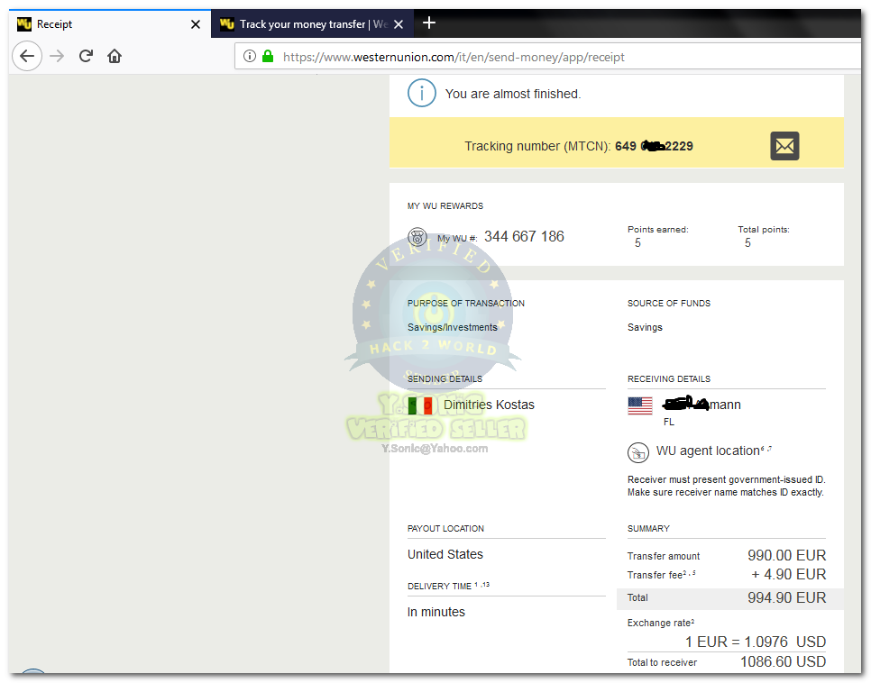Click sender name Dimitries Kostas
This screenshot has height=683, width=871.
pos(489,405)
